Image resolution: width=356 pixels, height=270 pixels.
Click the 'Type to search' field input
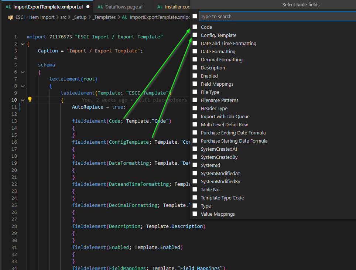pos(259,16)
